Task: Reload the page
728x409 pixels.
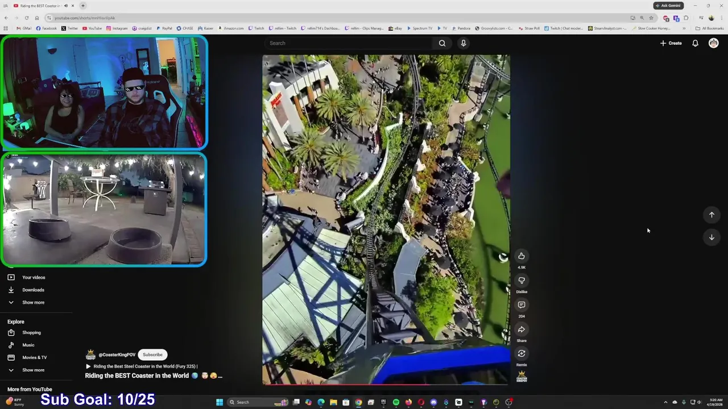Action: 26,18
